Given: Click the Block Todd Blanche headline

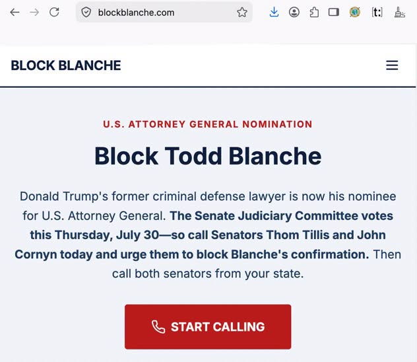Looking at the screenshot, I should (208, 156).
